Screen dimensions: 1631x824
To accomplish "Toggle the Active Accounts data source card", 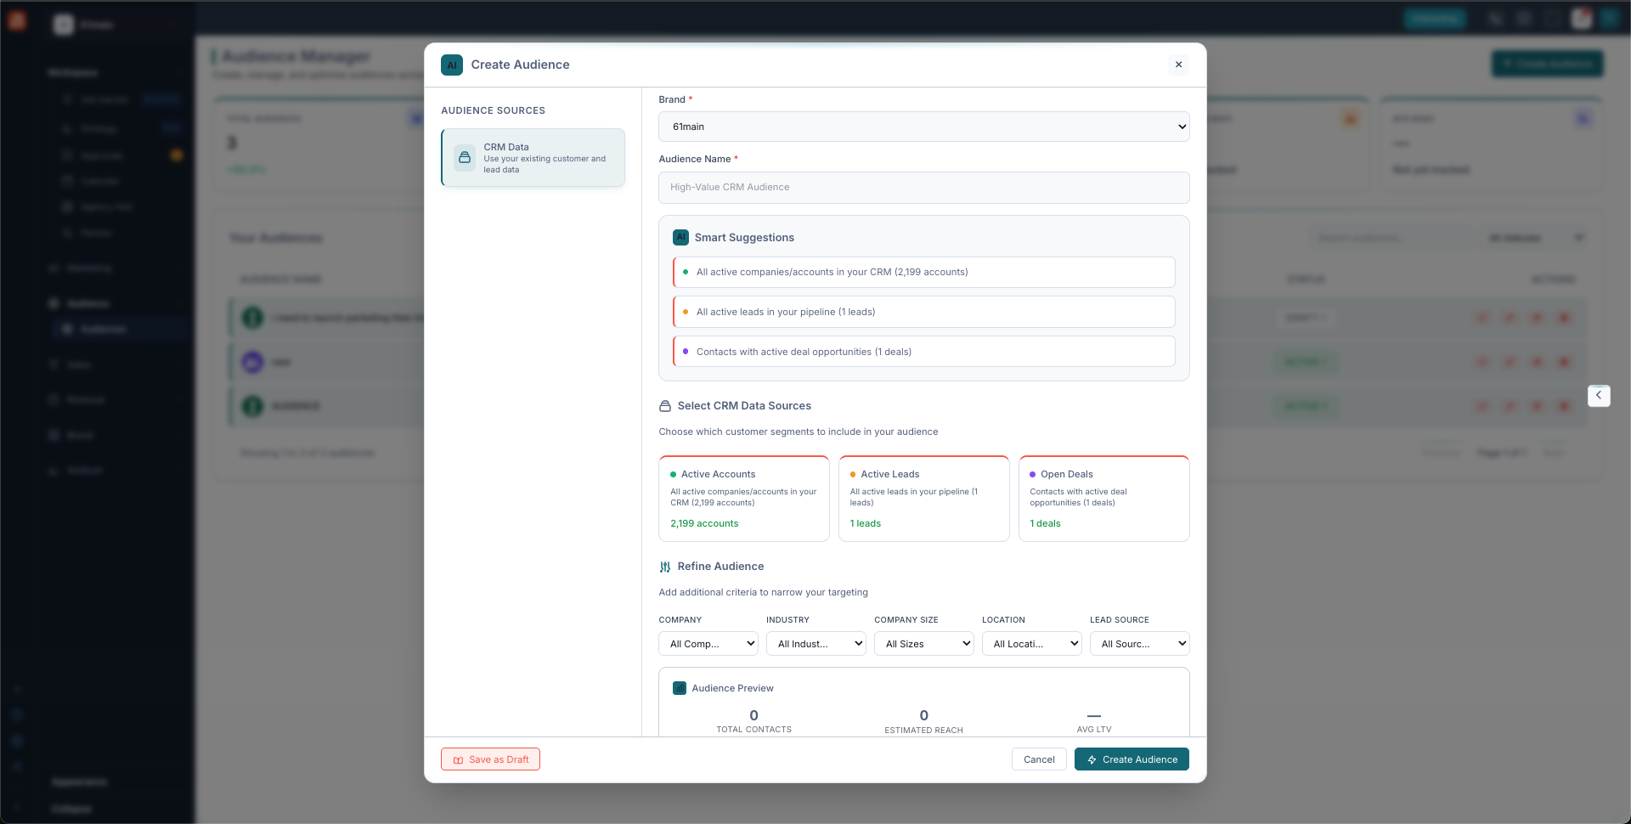I will (x=743, y=499).
